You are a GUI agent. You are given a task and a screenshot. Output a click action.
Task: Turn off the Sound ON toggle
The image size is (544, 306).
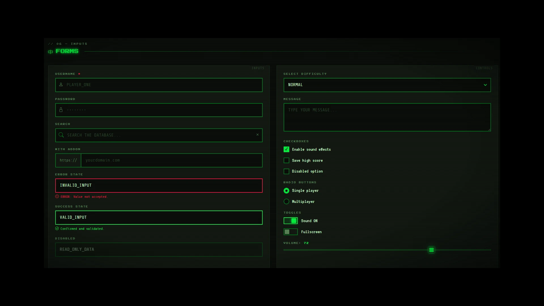coord(291,221)
